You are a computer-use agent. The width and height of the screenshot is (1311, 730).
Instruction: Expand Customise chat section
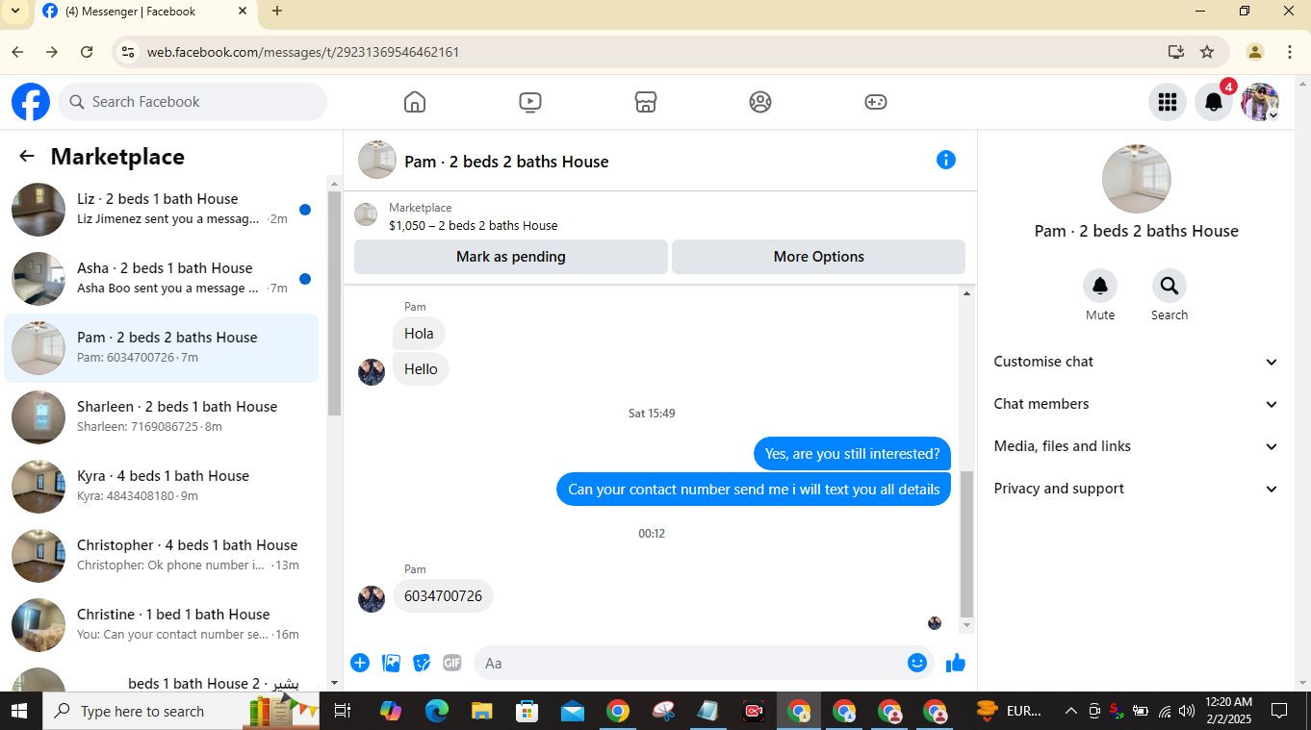[1136, 362]
